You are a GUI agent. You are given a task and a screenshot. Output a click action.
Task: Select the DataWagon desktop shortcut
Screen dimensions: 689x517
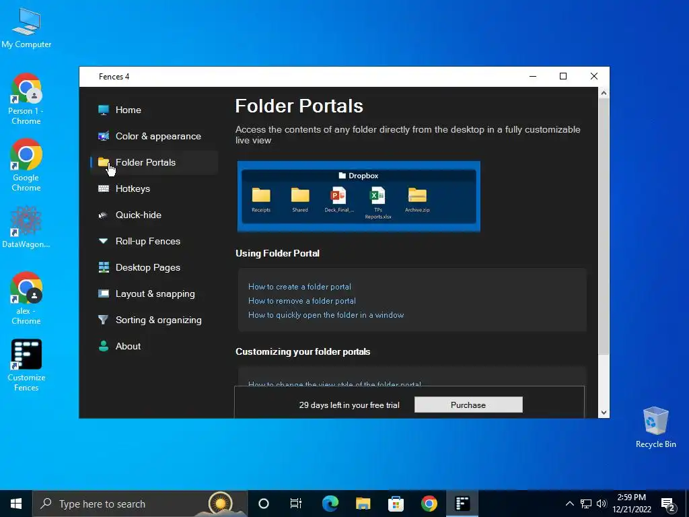[26, 228]
